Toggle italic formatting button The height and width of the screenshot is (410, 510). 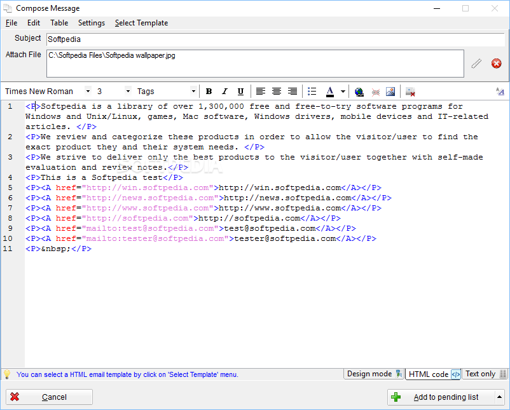coord(224,92)
